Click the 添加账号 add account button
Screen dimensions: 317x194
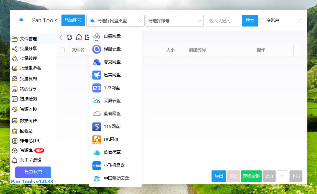[x=73, y=20]
